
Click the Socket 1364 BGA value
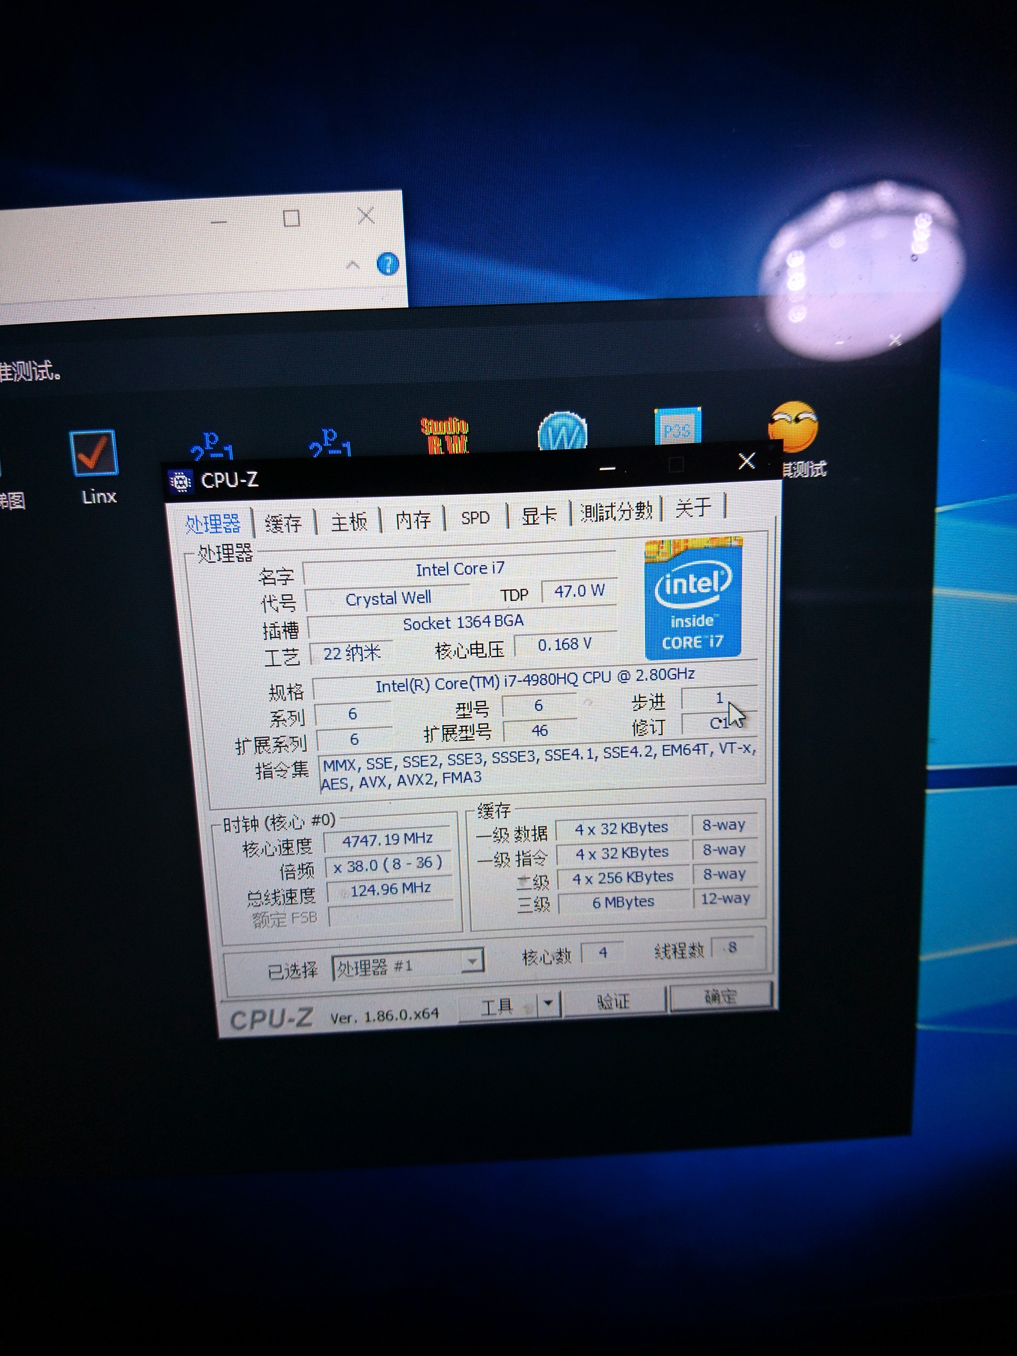(463, 623)
